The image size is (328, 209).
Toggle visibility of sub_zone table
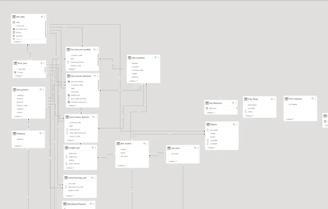point(195,148)
